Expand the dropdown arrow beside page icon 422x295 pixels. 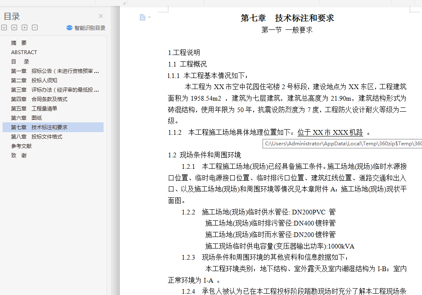(x=149, y=17)
